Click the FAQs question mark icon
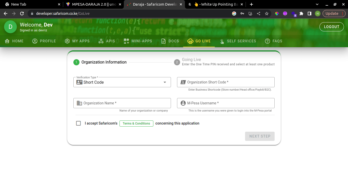 coord(267,41)
